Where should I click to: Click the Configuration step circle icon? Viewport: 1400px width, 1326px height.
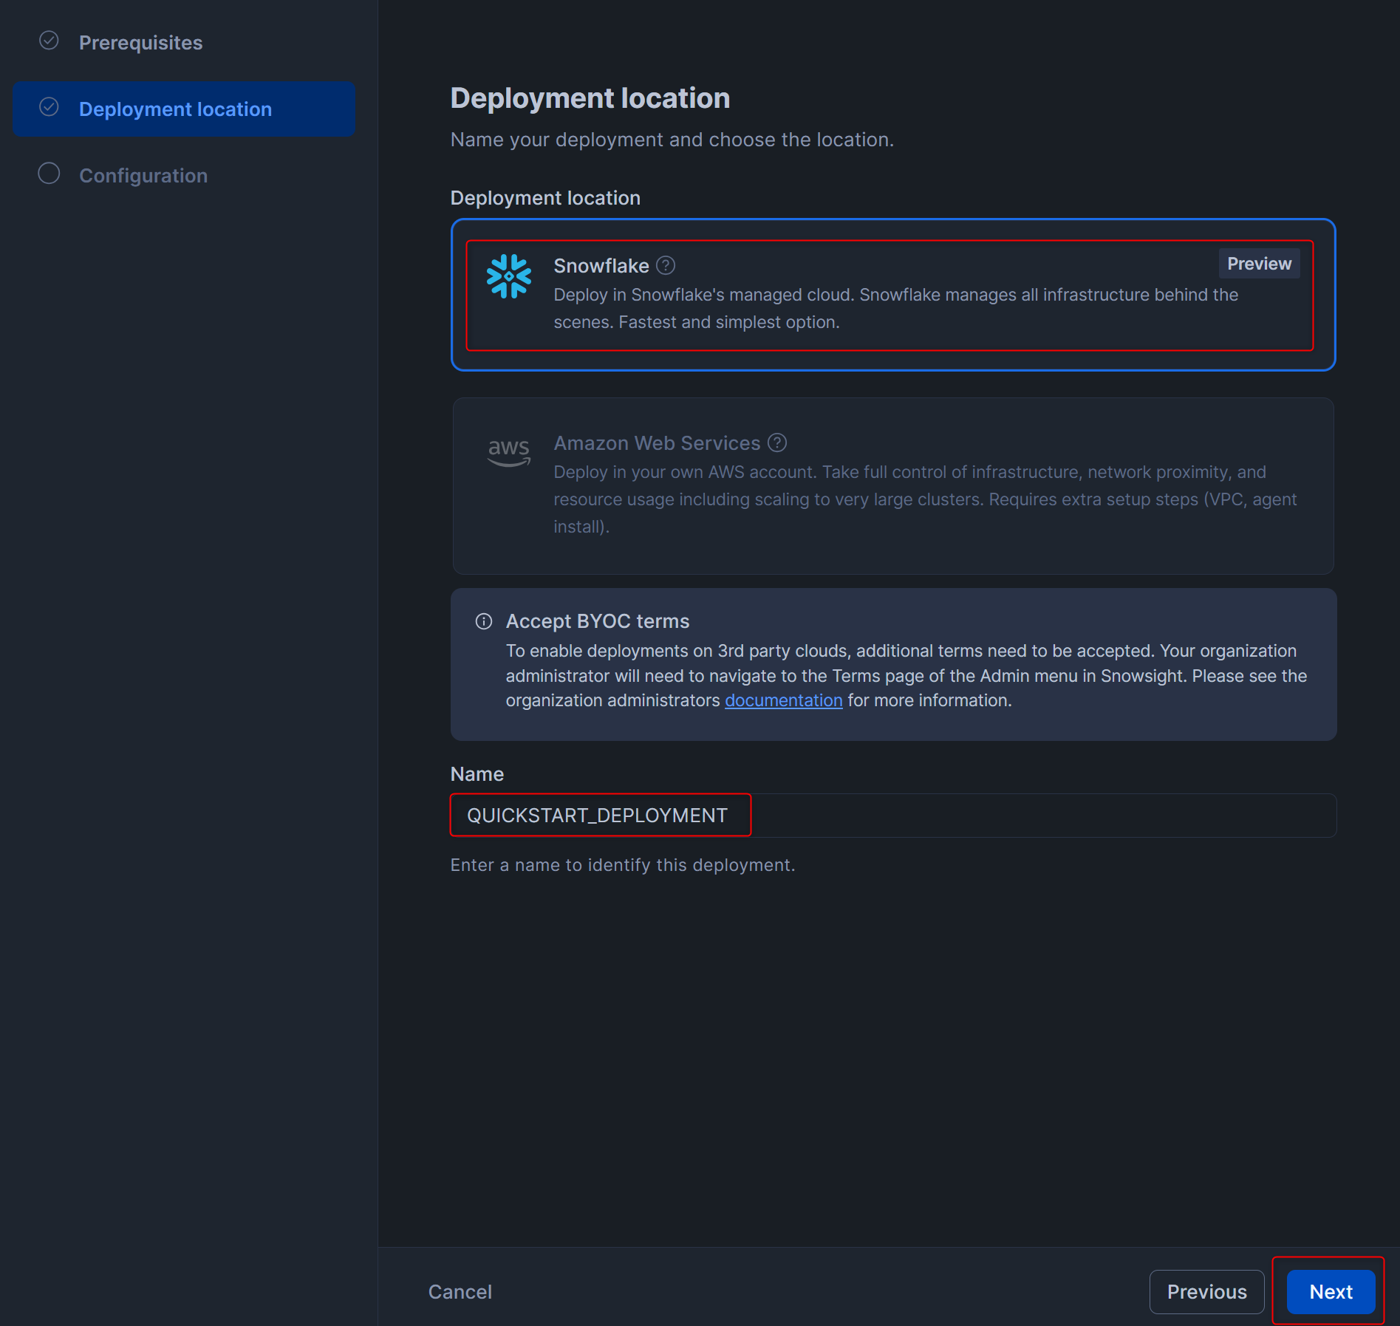pyautogui.click(x=49, y=174)
